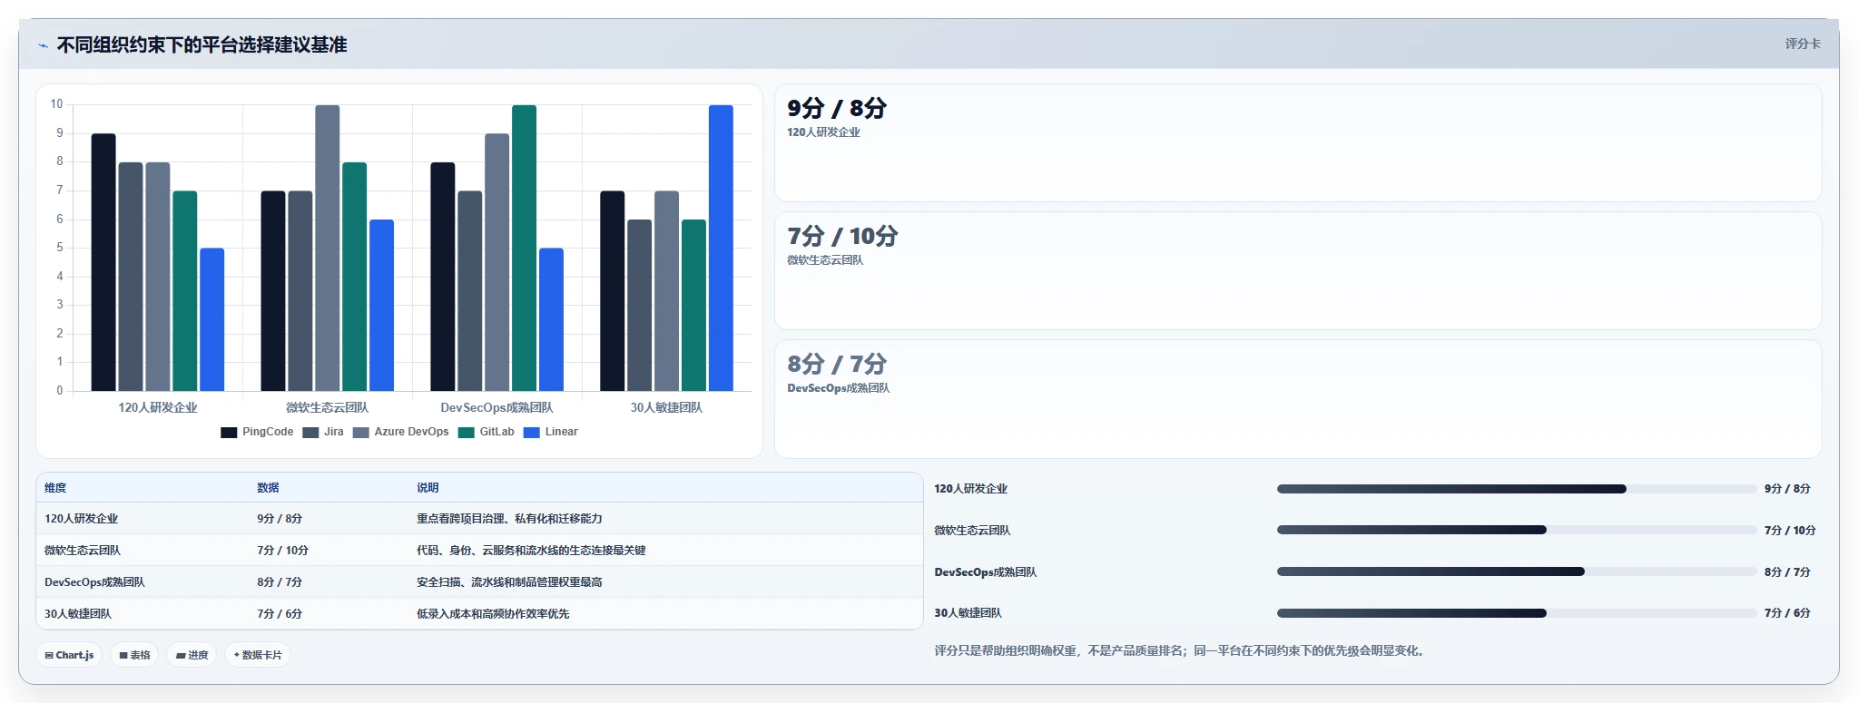1858x703 pixels.
Task: Click the 维度 column header
Action: point(55,488)
